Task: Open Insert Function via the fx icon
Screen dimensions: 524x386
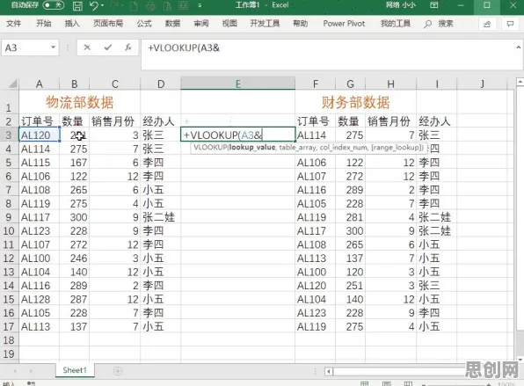Action: coord(128,47)
